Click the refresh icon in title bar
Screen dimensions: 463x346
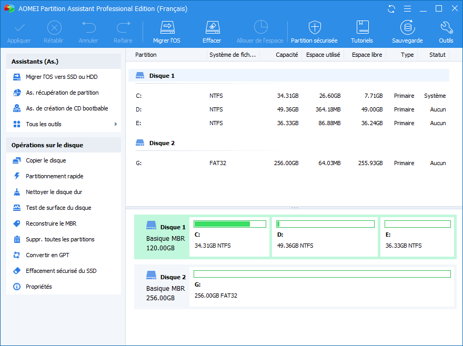click(x=391, y=9)
